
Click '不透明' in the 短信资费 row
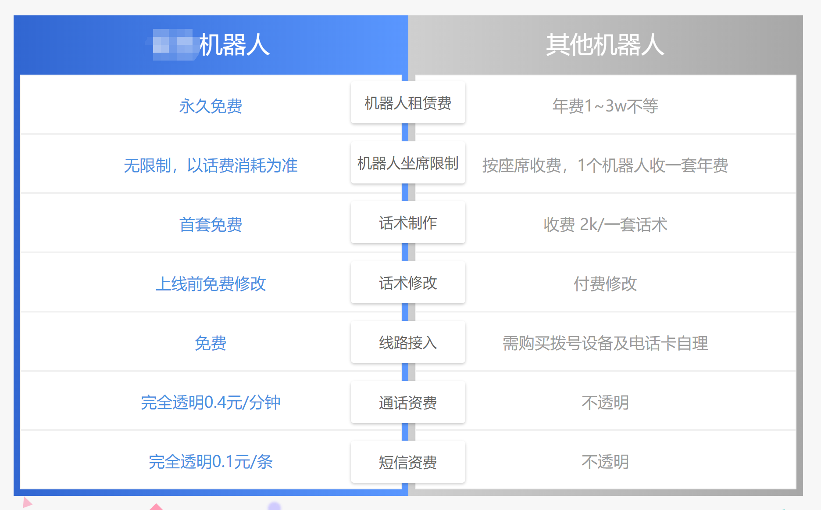point(605,462)
